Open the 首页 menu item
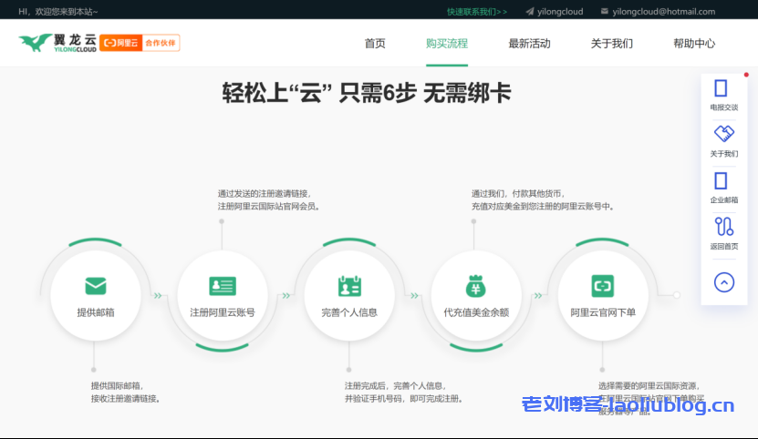 (375, 44)
